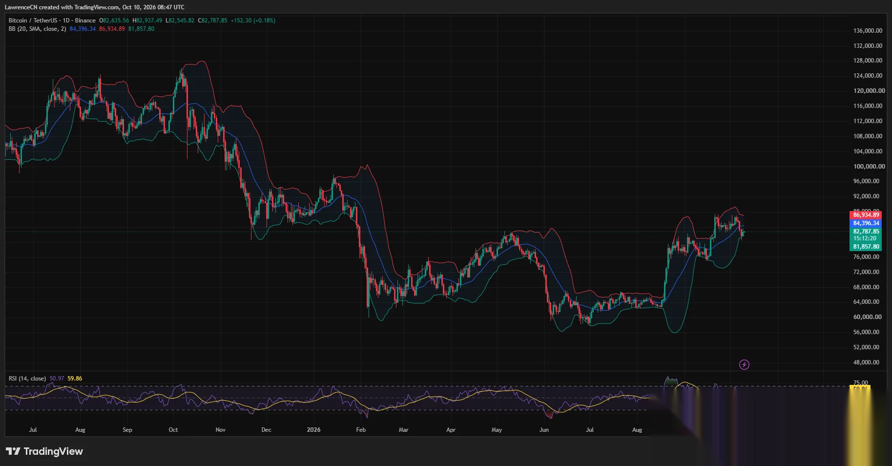892x466 pixels.
Task: Click the BB (20, SMA, close, 2) indicator legend
Action: coord(37,29)
